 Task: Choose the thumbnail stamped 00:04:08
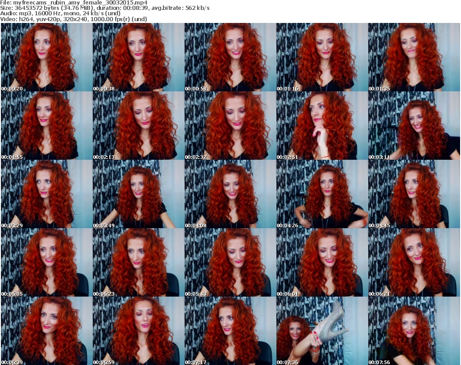tap(230, 194)
